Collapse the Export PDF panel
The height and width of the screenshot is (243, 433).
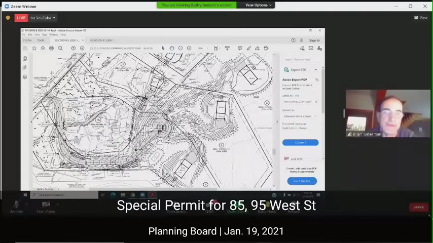click(315, 70)
